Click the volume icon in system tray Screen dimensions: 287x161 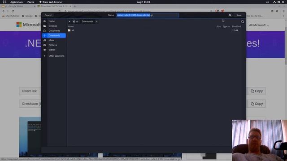pyautogui.click(x=278, y=2)
